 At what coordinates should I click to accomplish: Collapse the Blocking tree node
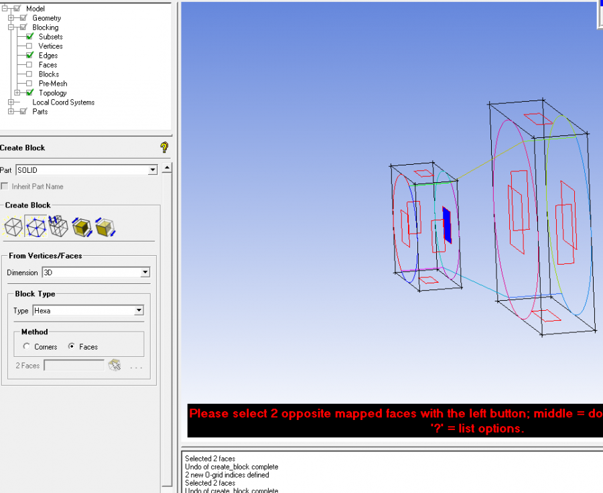[11, 27]
